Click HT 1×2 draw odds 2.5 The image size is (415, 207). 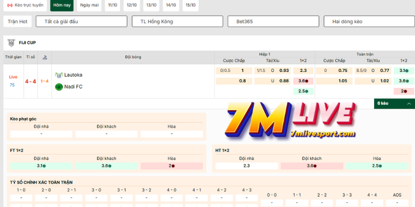[377, 166]
